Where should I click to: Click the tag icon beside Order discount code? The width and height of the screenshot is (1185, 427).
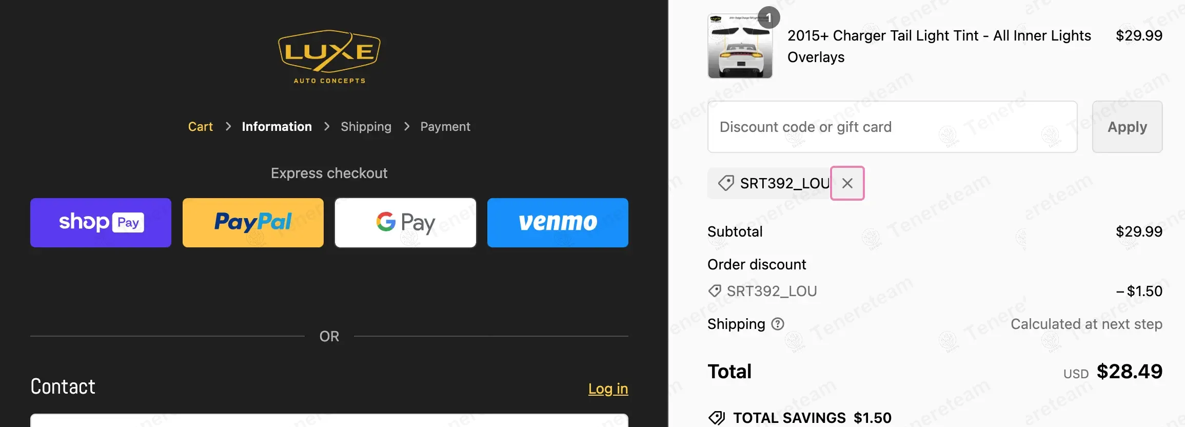coord(715,291)
